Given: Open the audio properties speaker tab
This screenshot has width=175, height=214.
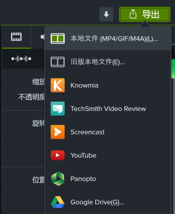Looking at the screenshot, I should 42,37.
